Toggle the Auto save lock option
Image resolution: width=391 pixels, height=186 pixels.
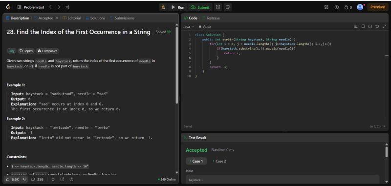tap(205, 26)
